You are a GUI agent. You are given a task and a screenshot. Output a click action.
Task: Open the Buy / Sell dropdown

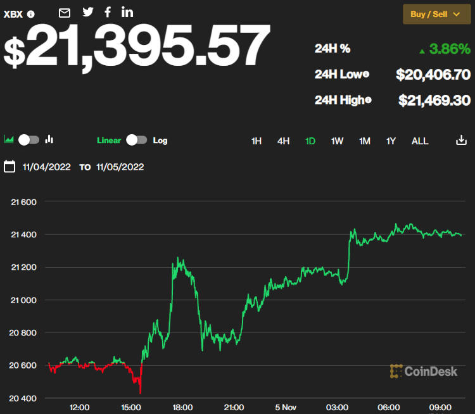(435, 14)
